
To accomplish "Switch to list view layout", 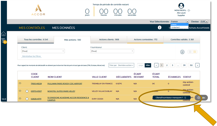I will tap(195, 52).
